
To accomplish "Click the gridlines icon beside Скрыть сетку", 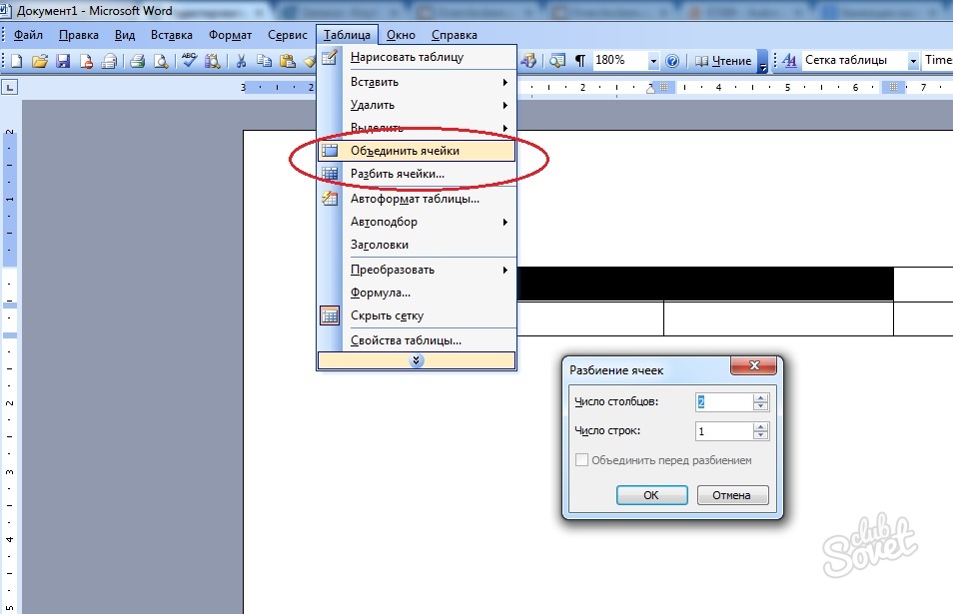I will 330,315.
